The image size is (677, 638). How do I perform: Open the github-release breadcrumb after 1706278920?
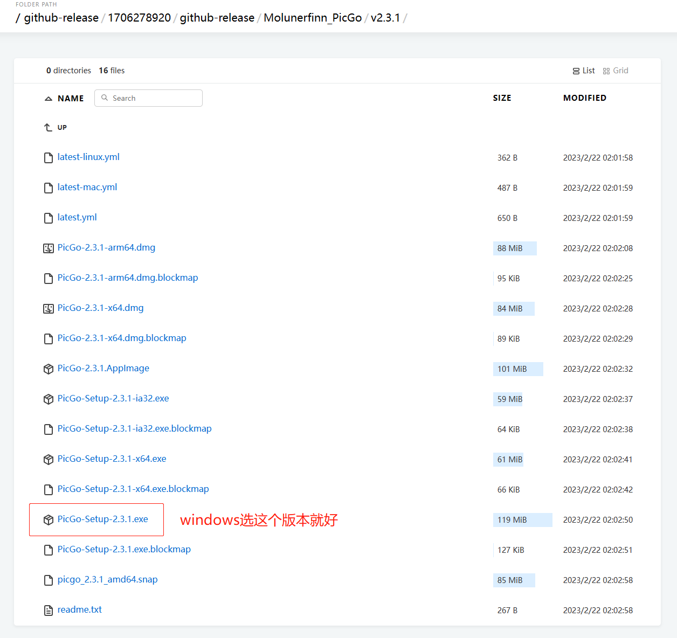tap(217, 18)
